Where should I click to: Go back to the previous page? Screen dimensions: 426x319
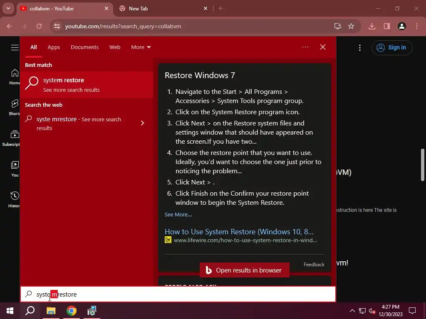9,26
